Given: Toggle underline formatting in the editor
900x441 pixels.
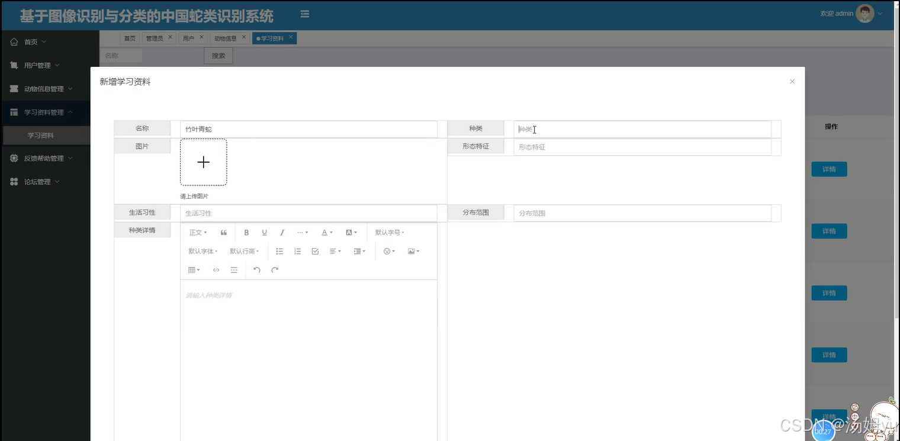Looking at the screenshot, I should (265, 233).
